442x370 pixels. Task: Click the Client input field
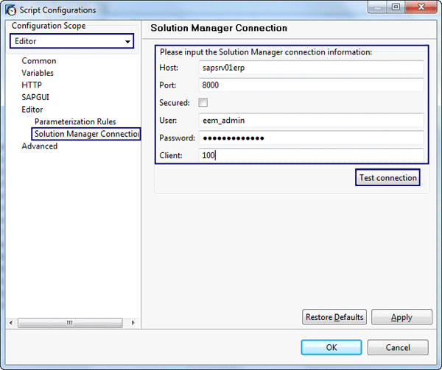(x=312, y=156)
